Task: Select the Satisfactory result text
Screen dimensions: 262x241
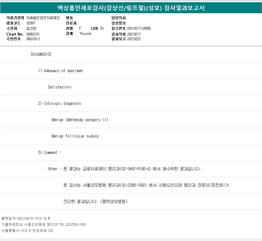Action: click(59, 87)
